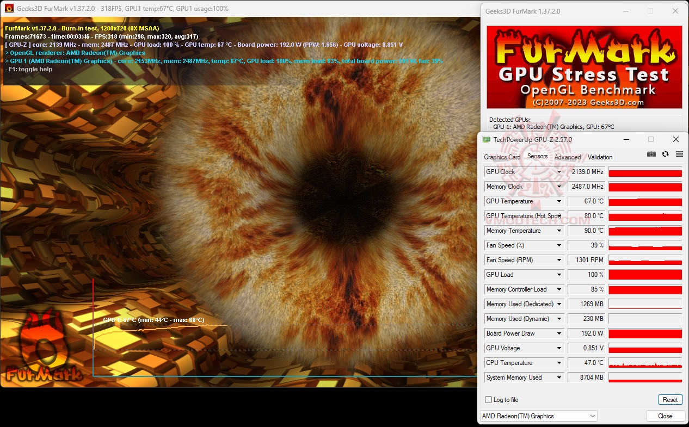Click the 80.0 °C Hot Spot value

(587, 216)
